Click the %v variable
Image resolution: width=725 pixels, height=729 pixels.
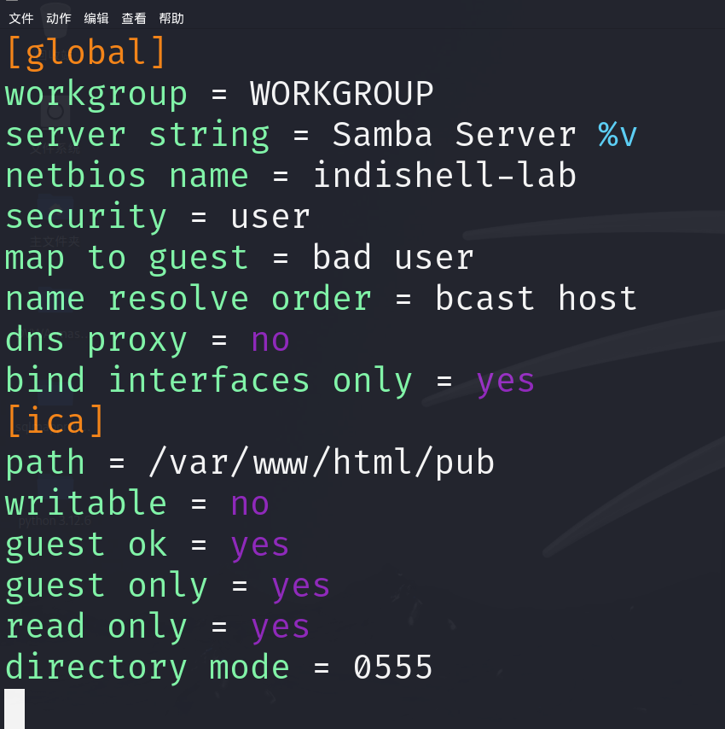pyautogui.click(x=618, y=134)
